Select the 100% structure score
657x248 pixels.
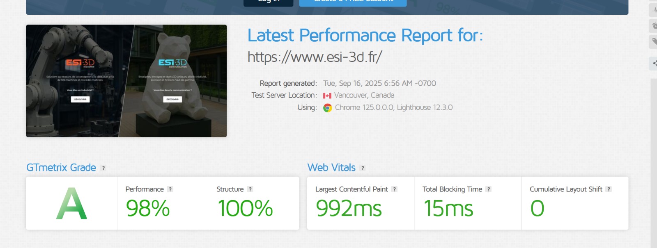(x=245, y=208)
